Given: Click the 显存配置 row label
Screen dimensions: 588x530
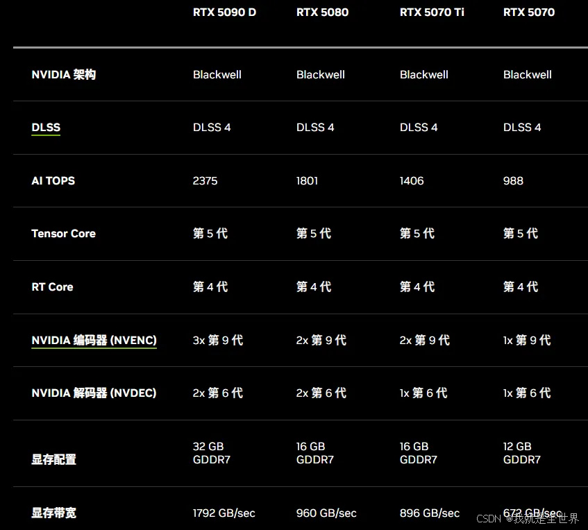Looking at the screenshot, I should pyautogui.click(x=53, y=459).
